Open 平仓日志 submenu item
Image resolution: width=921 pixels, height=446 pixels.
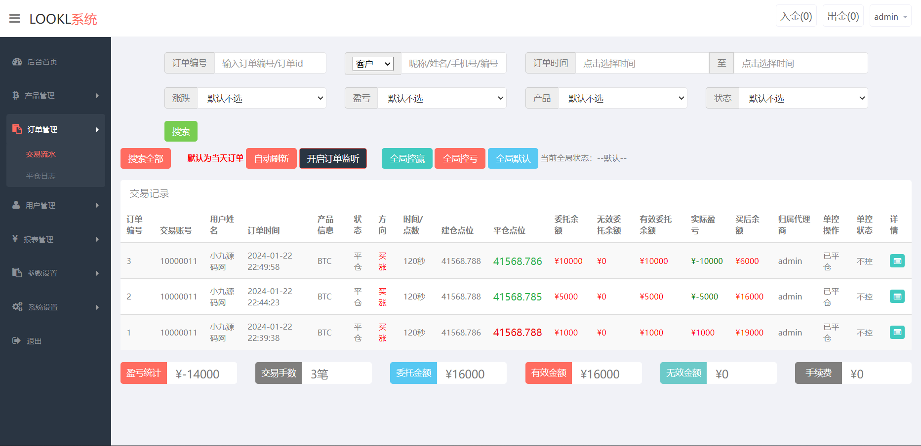tap(40, 176)
